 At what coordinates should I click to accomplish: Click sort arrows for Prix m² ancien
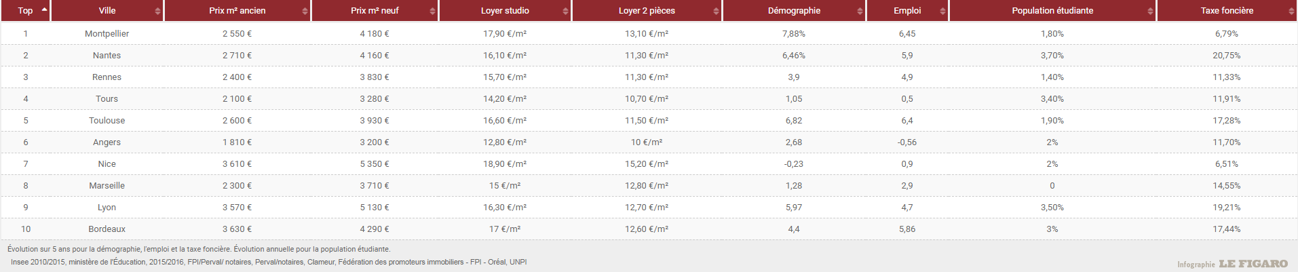tap(305, 11)
